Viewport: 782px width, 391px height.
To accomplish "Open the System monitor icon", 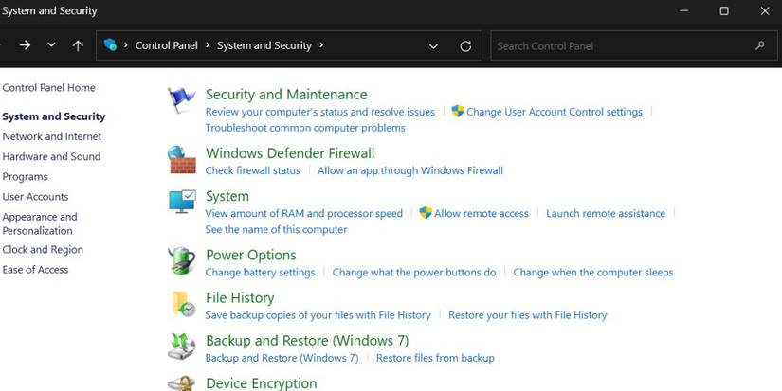I will click(182, 202).
